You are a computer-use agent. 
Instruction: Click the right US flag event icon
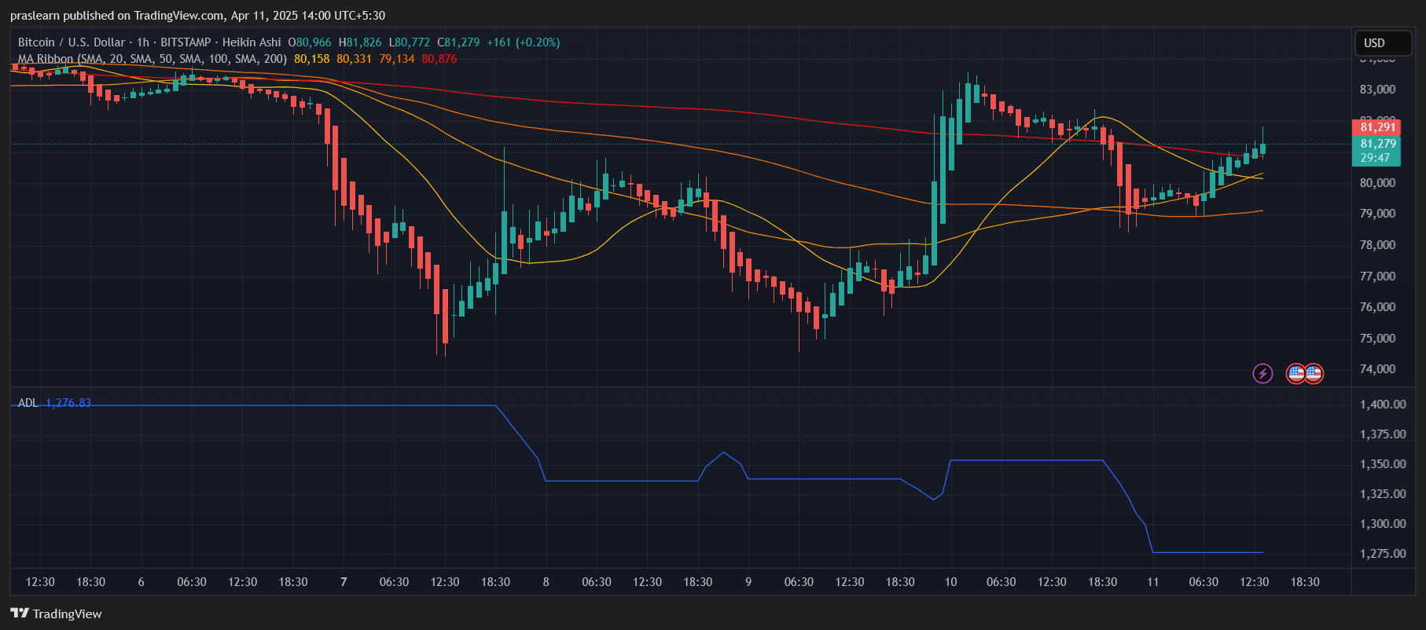coord(1314,373)
